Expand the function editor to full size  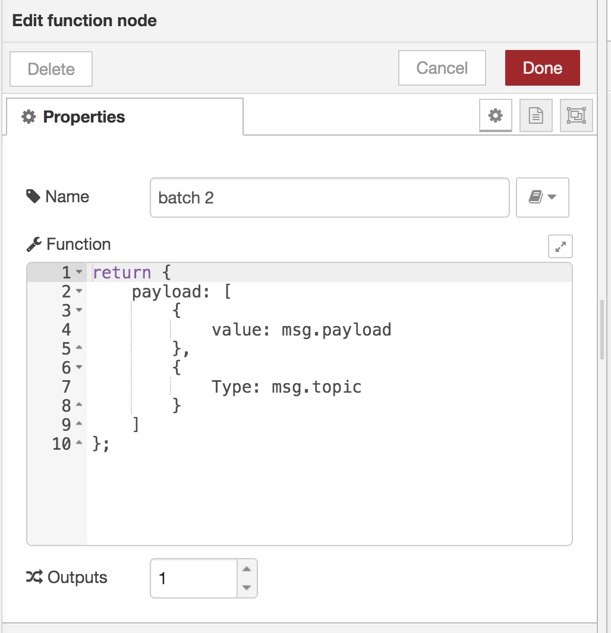coord(560,246)
